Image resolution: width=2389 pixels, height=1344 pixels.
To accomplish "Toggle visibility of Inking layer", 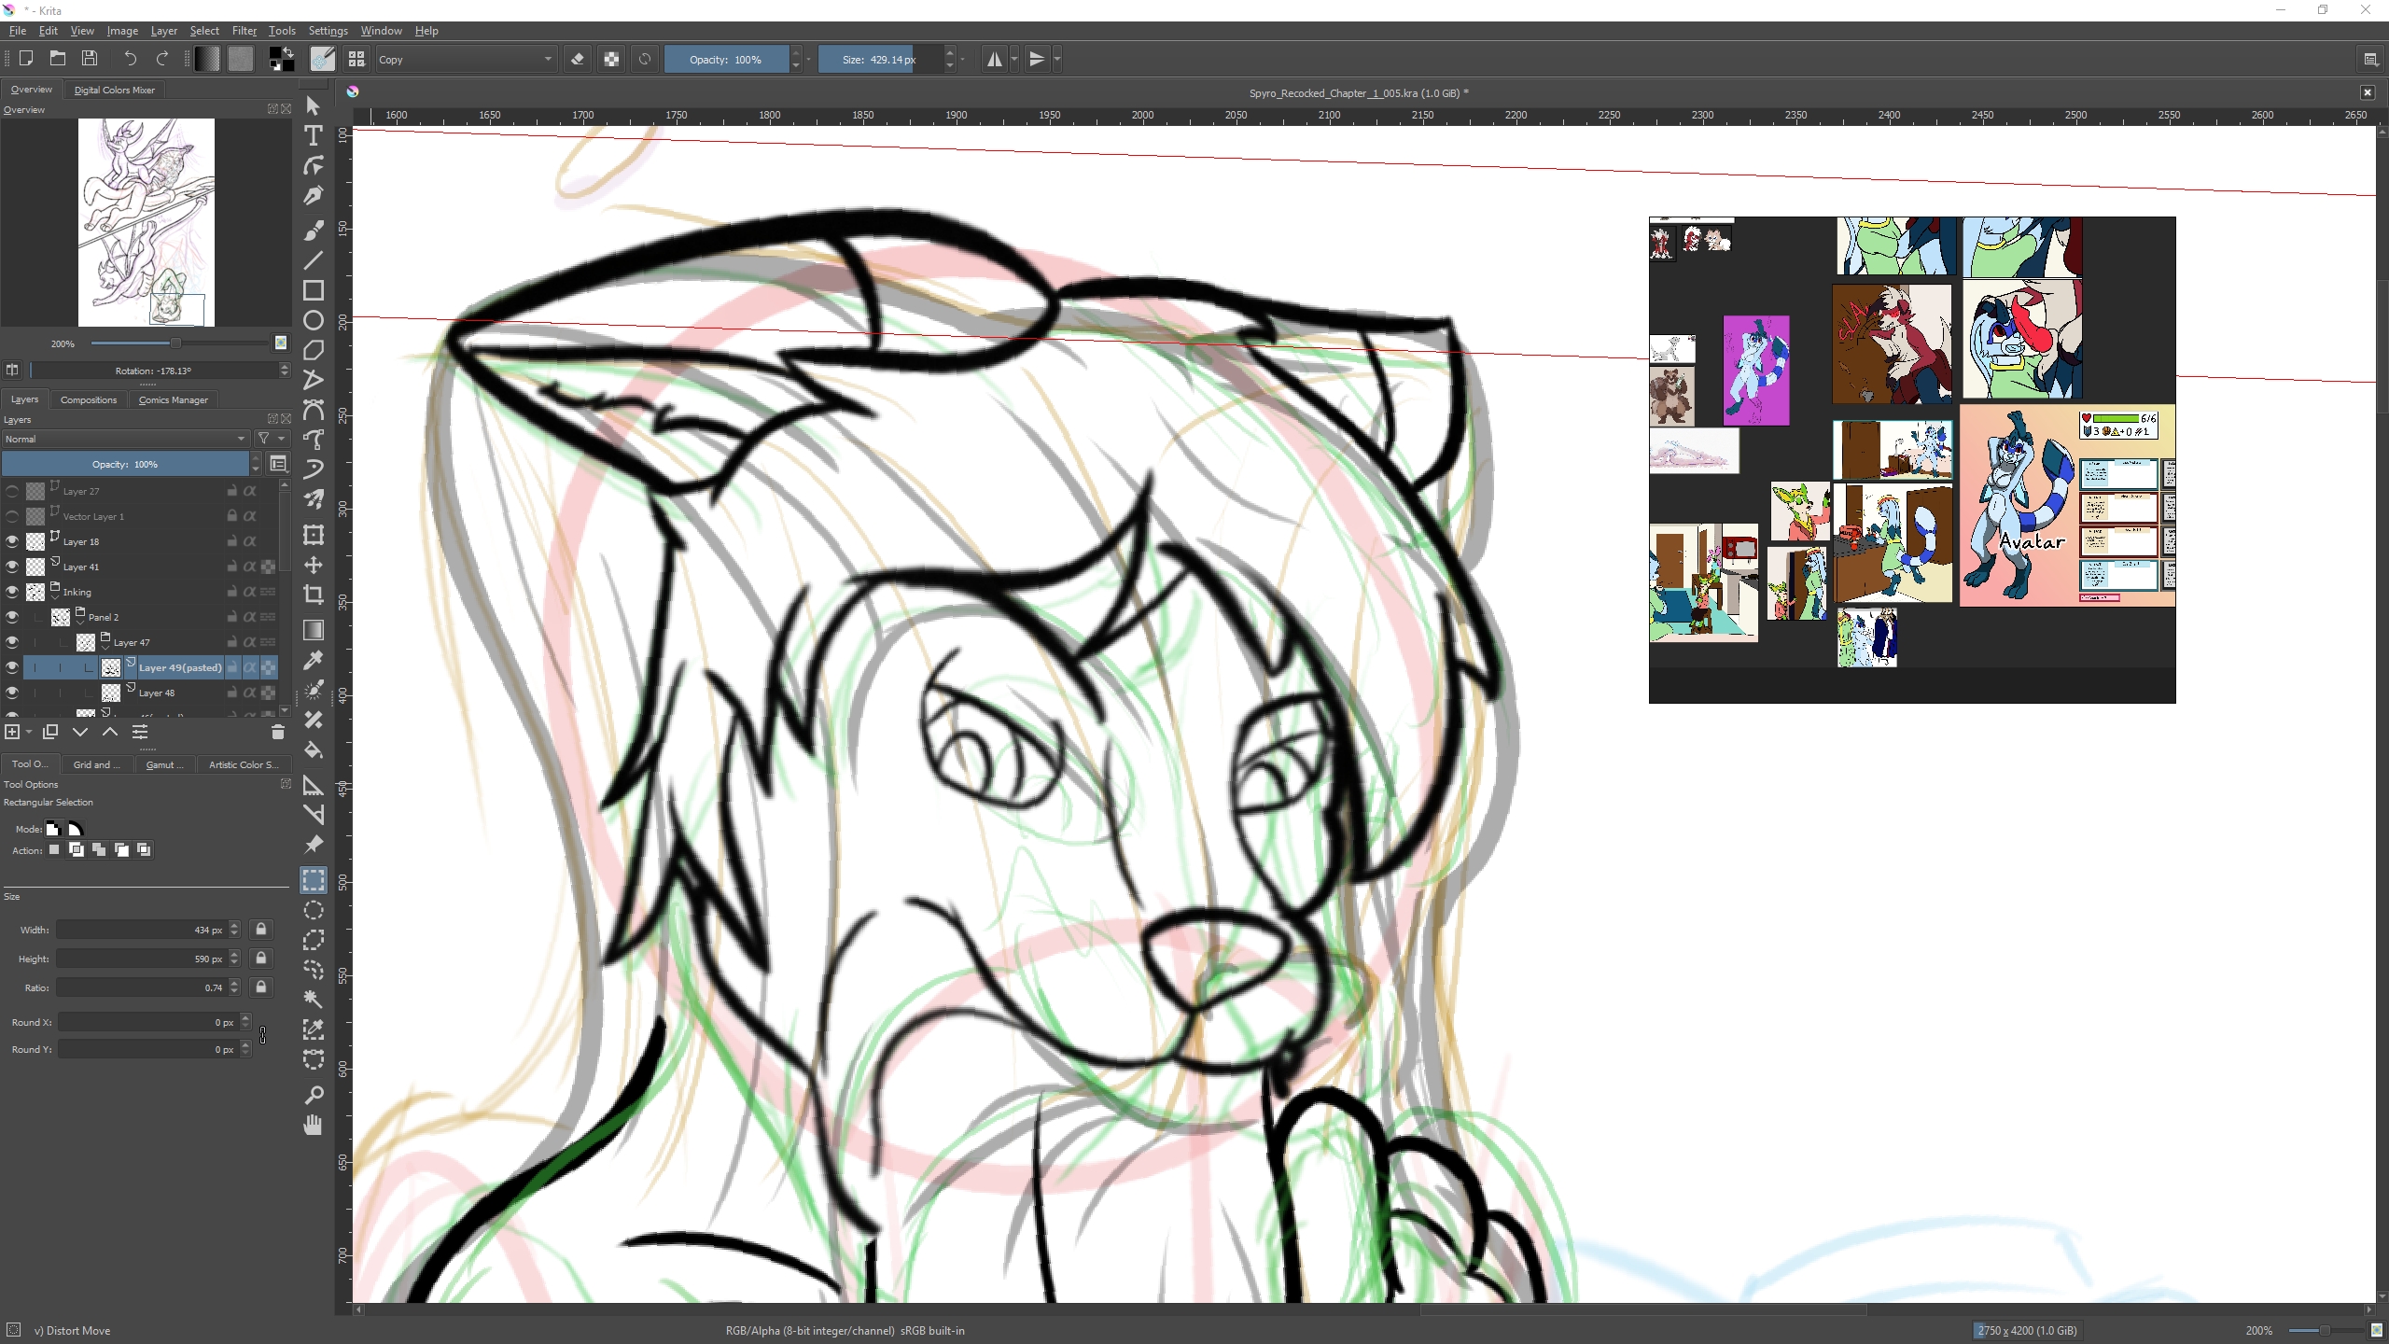I will click(x=12, y=592).
